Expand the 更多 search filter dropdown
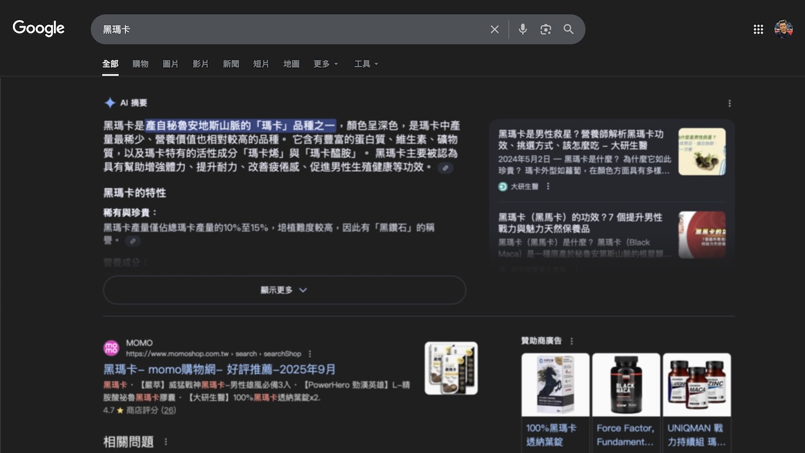Image resolution: width=805 pixels, height=453 pixels. pos(326,64)
